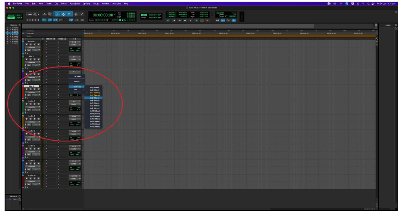398x213 pixels.
Task: Open the main counter format dropdown
Action: click(x=115, y=15)
